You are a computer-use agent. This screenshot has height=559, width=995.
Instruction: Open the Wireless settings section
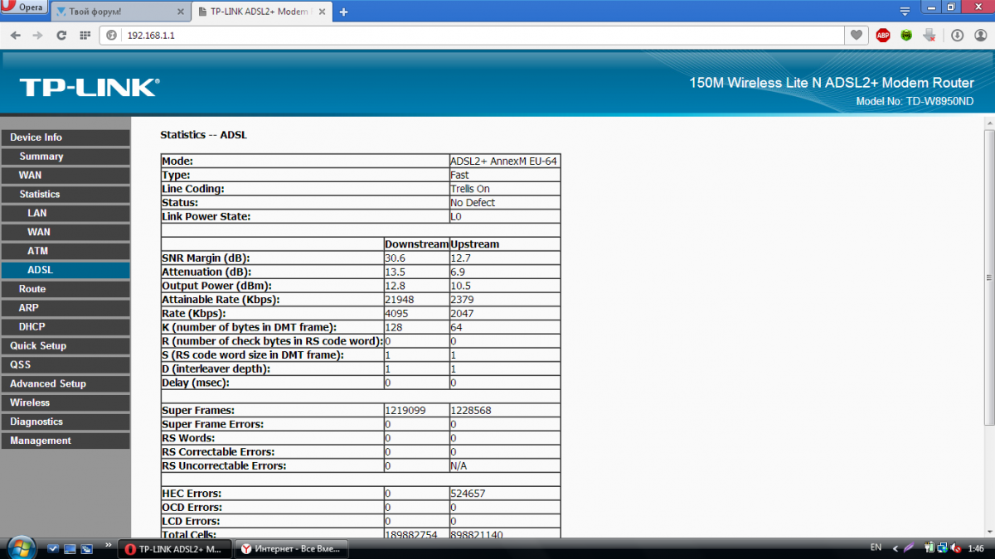pyautogui.click(x=30, y=402)
